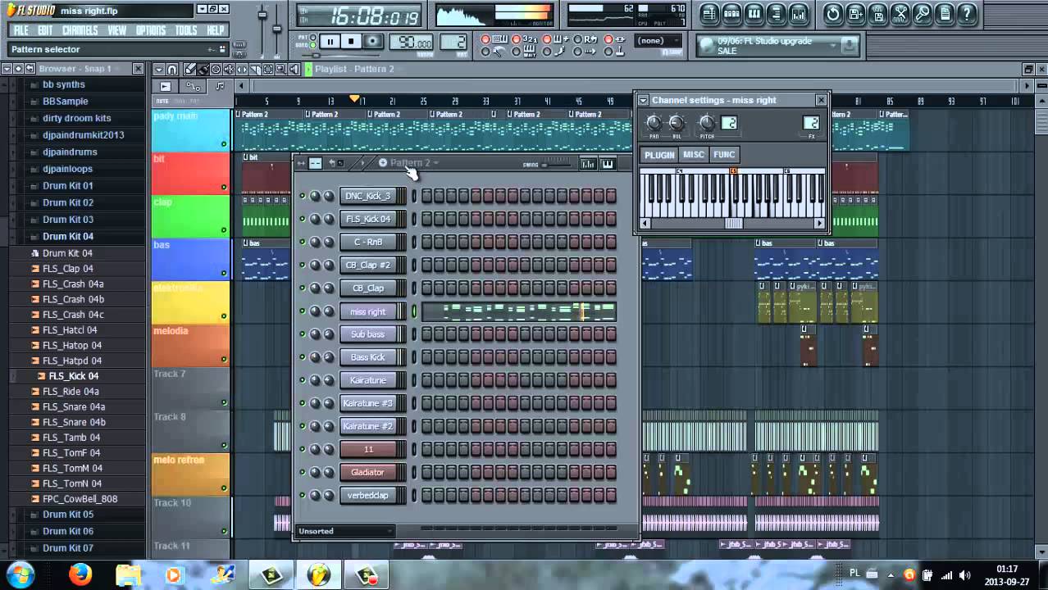Toggle mute on the pady main track
Viewport: 1048px width, 590px height.
224,144
